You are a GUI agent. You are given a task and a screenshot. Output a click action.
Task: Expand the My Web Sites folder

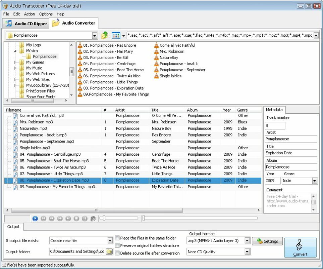pyautogui.click(x=15, y=79)
